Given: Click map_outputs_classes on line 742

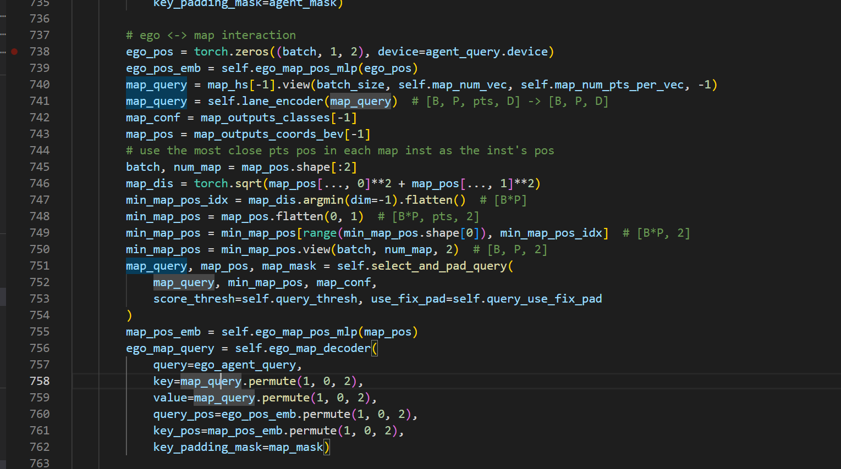Looking at the screenshot, I should coord(265,118).
